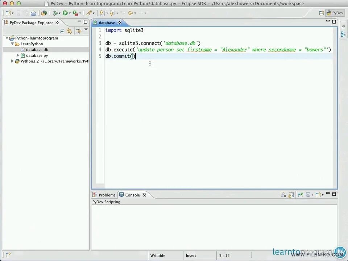
Task: Minimize the editor area
Action: point(328,21)
